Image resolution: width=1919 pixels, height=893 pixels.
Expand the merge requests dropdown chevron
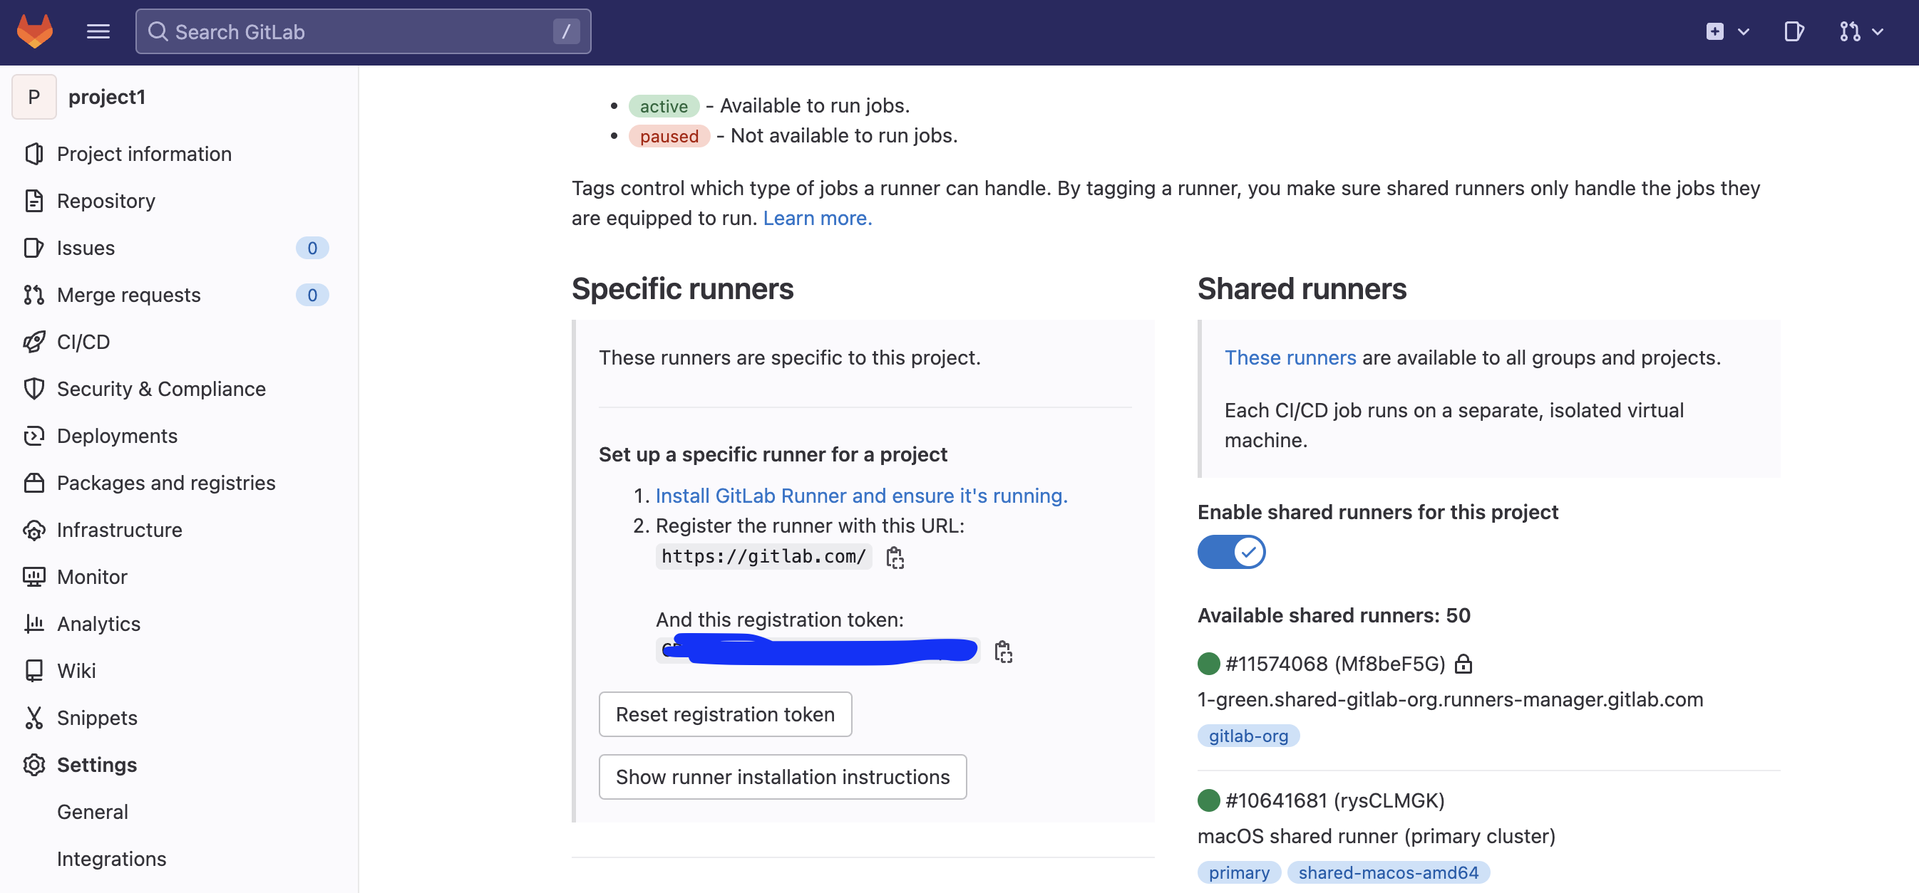pyautogui.click(x=1878, y=32)
